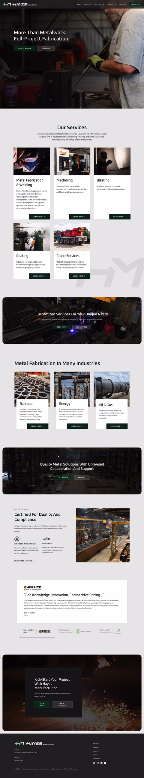Open the footer About Us link
The height and width of the screenshot is (778, 144).
pyautogui.click(x=96, y=744)
